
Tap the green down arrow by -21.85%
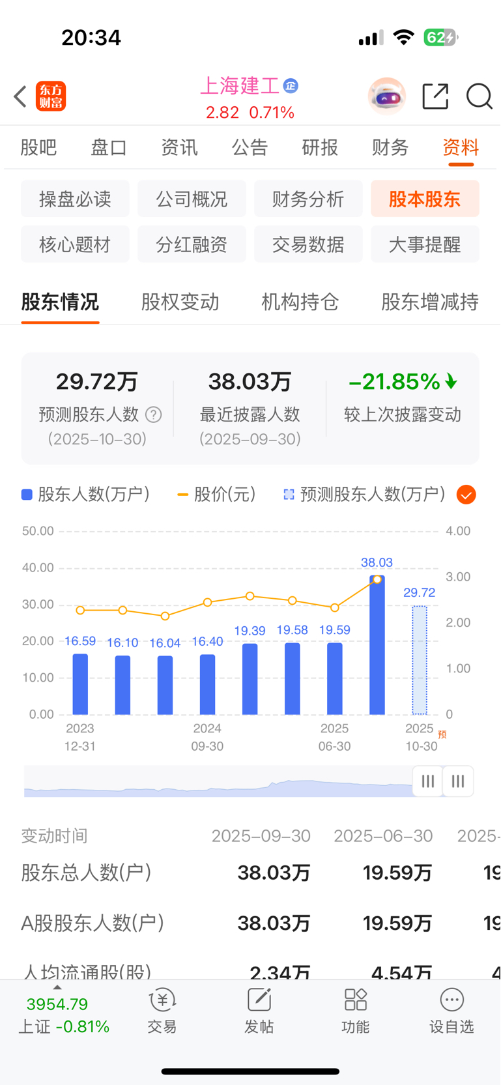pos(451,381)
